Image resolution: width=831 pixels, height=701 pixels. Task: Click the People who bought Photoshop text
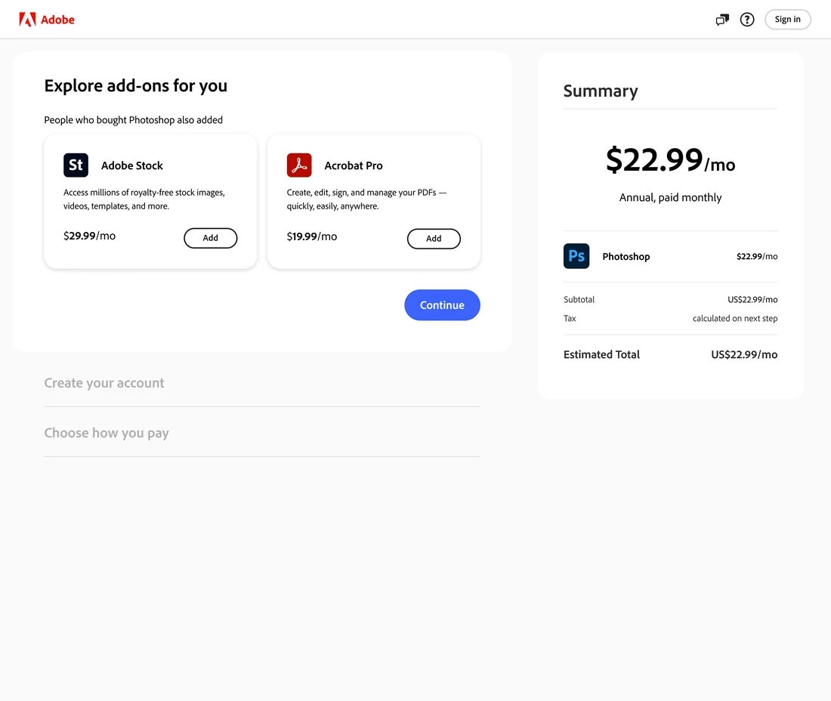tap(133, 120)
